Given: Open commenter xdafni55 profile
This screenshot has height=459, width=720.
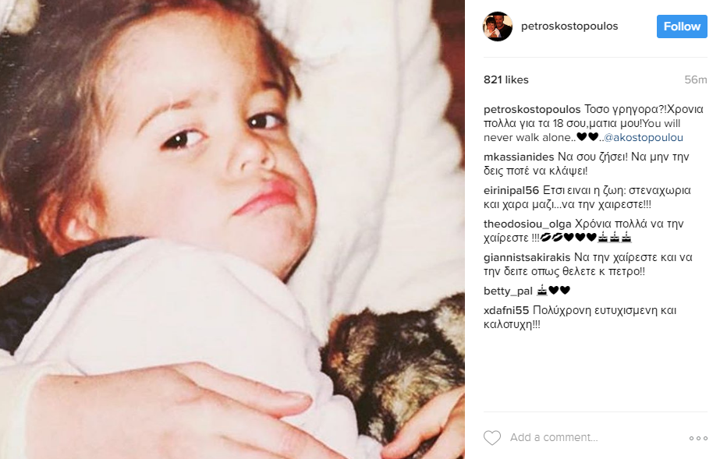Looking at the screenshot, I should (506, 310).
